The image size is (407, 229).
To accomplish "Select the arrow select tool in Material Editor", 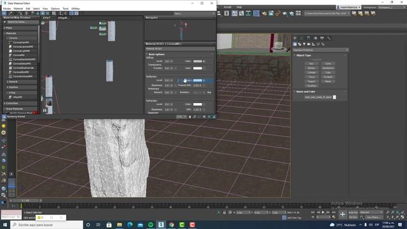I will point(4,13).
